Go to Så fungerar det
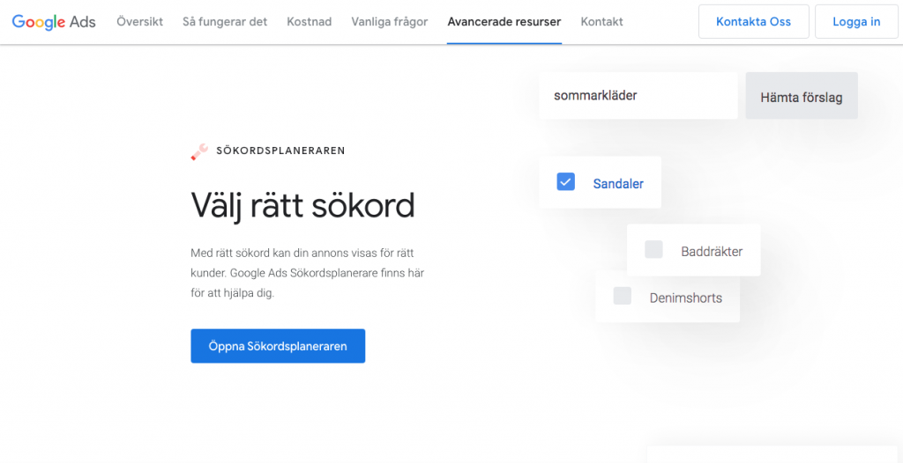Screen dimensions: 903x463 [225, 22]
